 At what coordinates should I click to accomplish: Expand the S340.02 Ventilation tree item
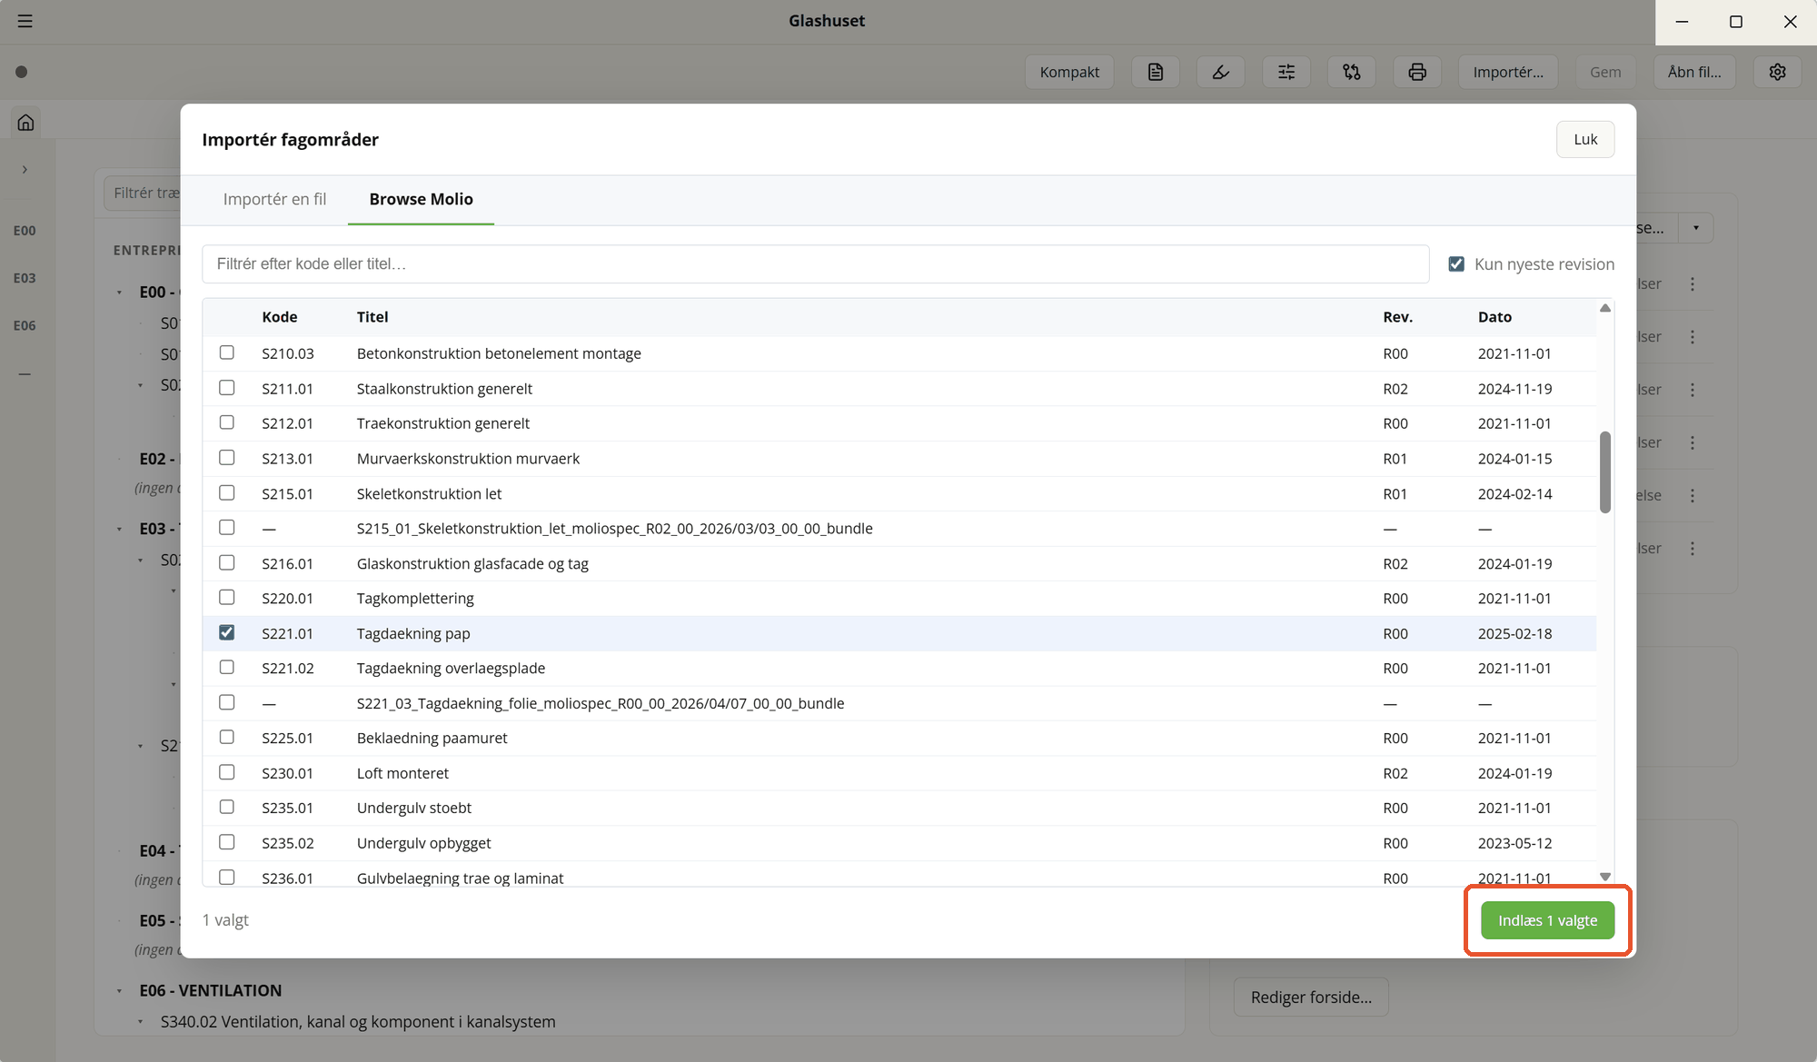[x=140, y=1022]
